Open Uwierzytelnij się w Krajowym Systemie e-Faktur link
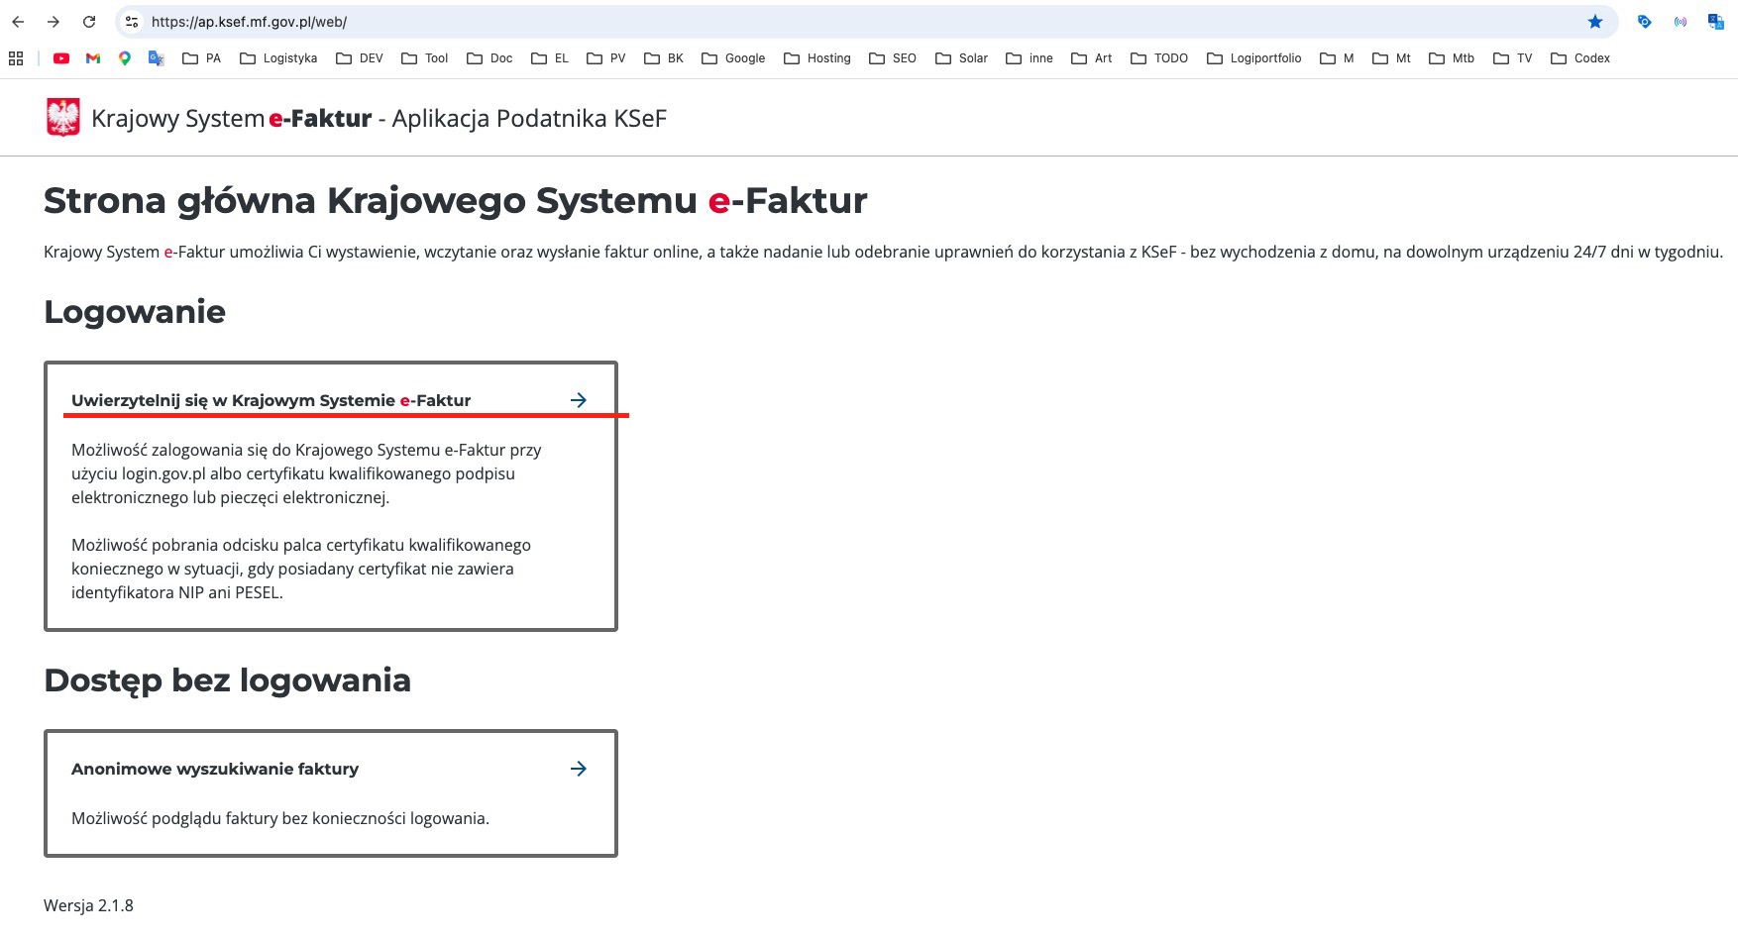1738x940 pixels. coord(271,400)
